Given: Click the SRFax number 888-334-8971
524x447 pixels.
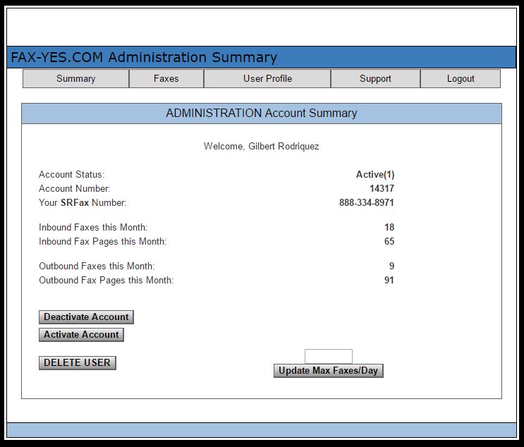Looking at the screenshot, I should 367,203.
